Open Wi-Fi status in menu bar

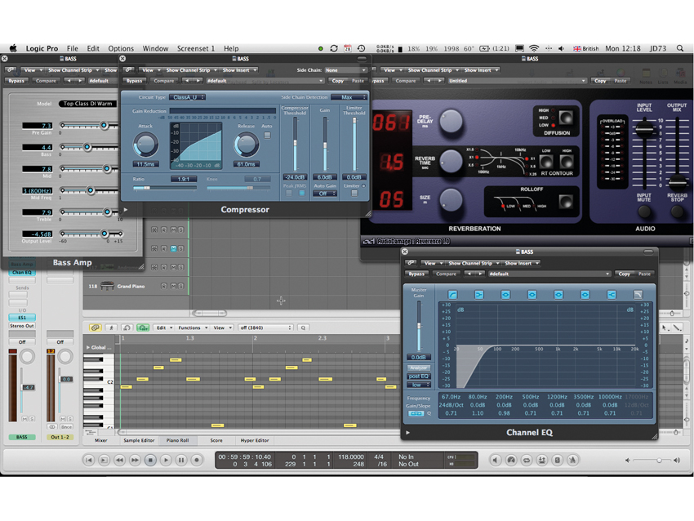[534, 48]
